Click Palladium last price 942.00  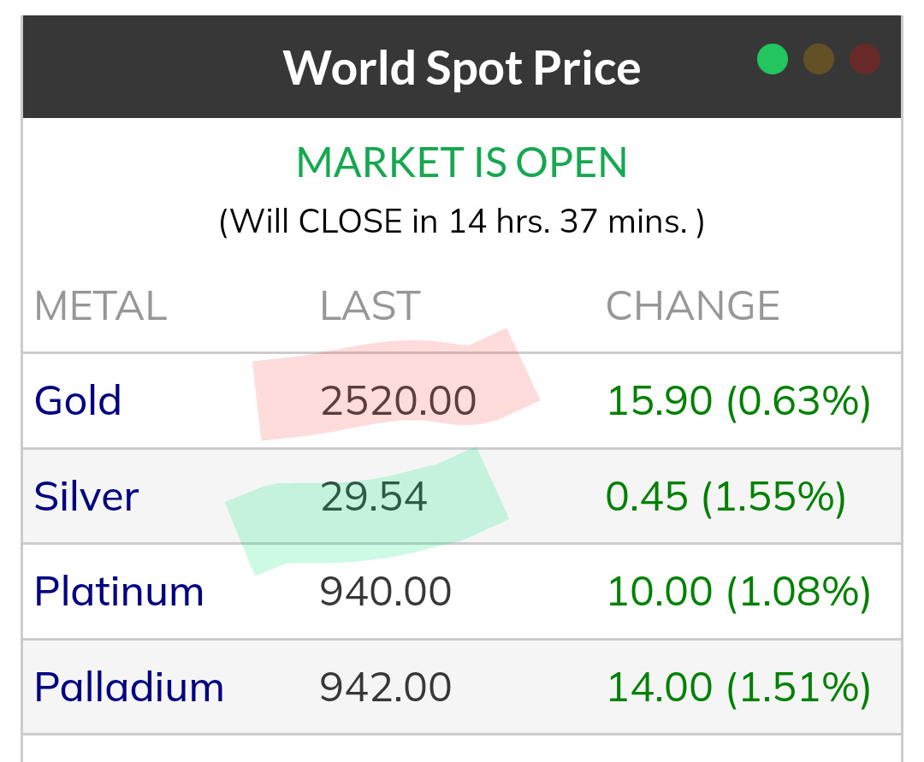click(x=386, y=687)
